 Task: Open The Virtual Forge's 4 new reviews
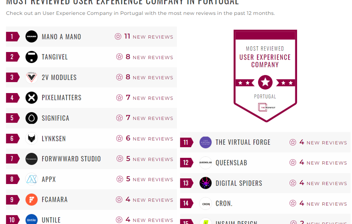[x=323, y=142]
